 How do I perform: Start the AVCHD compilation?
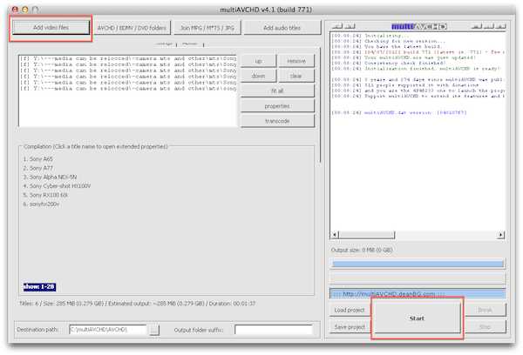tap(417, 318)
